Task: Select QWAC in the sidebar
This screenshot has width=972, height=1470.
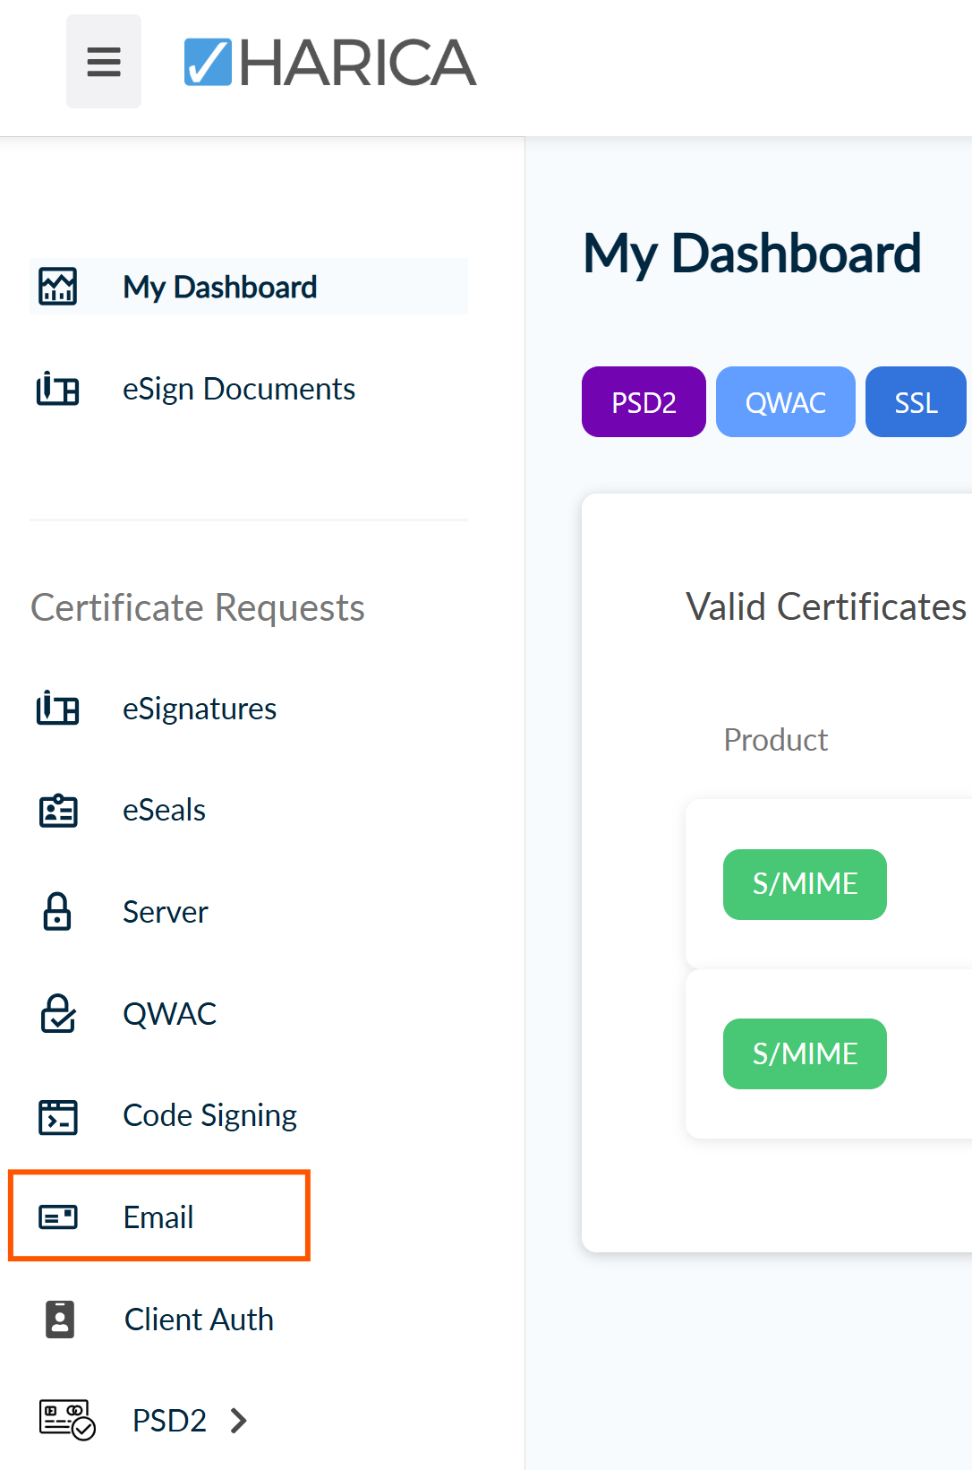Action: coord(170,1014)
